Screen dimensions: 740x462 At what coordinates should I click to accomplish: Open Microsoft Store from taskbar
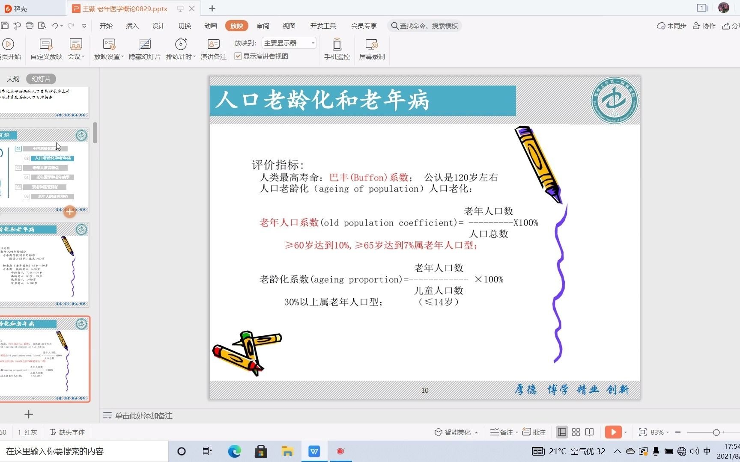pyautogui.click(x=261, y=451)
